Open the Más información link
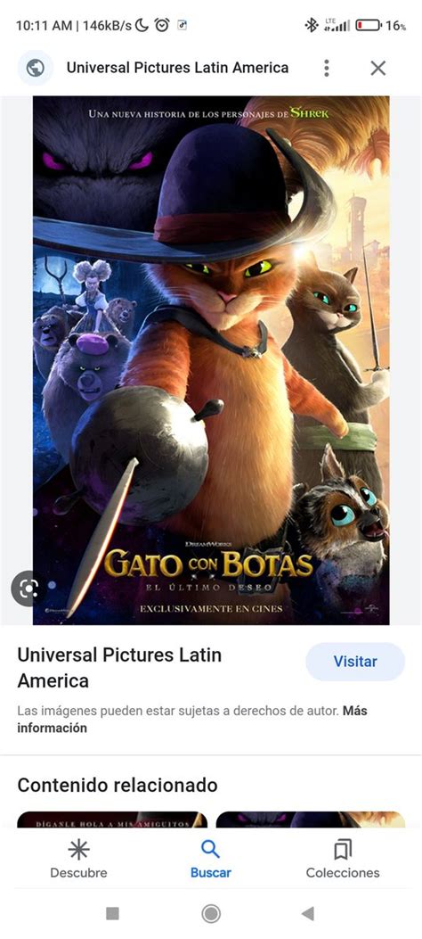Viewport: 422px width, 939px height. point(192,720)
